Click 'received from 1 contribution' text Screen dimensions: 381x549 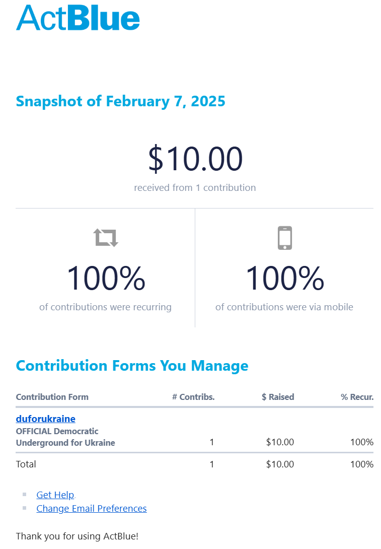(195, 188)
